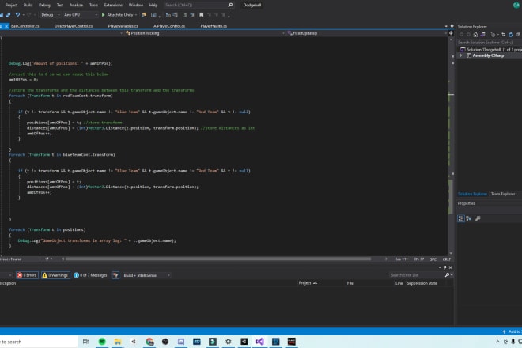Click the Collapse All icon in Solution Explorer
The height and width of the screenshot is (348, 522).
[x=518, y=35]
